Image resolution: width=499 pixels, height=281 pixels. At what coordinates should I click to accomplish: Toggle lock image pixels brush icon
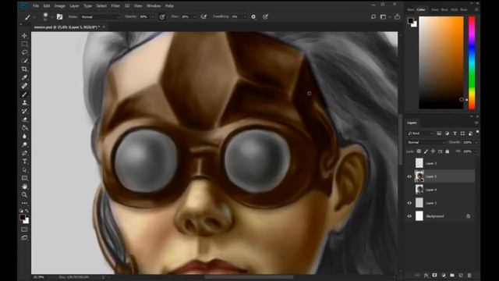click(426, 151)
